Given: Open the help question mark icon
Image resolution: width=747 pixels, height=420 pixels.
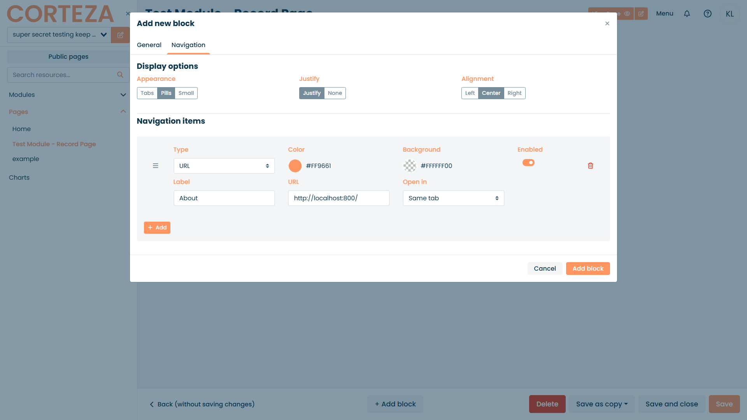Looking at the screenshot, I should coord(707,14).
